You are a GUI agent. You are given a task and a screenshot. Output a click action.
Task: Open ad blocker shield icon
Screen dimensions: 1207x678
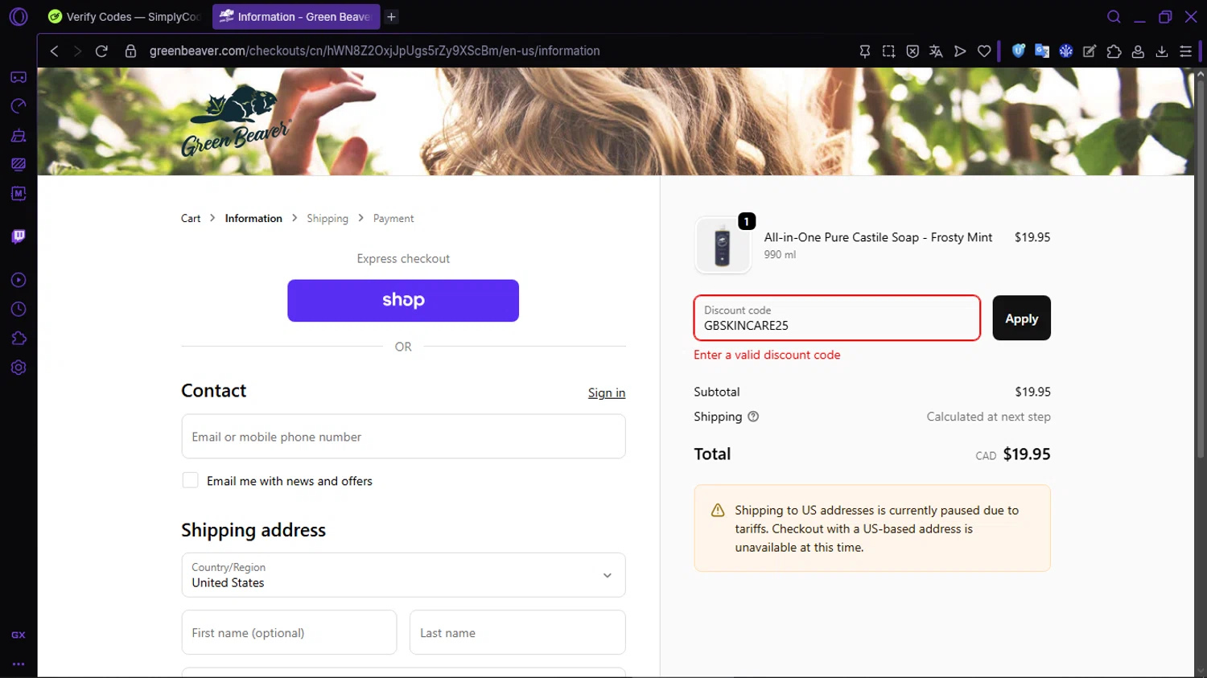(x=912, y=51)
